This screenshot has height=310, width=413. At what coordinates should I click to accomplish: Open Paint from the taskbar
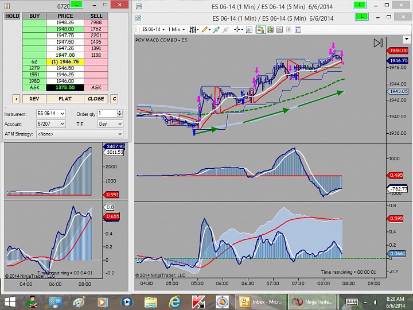click(x=79, y=302)
